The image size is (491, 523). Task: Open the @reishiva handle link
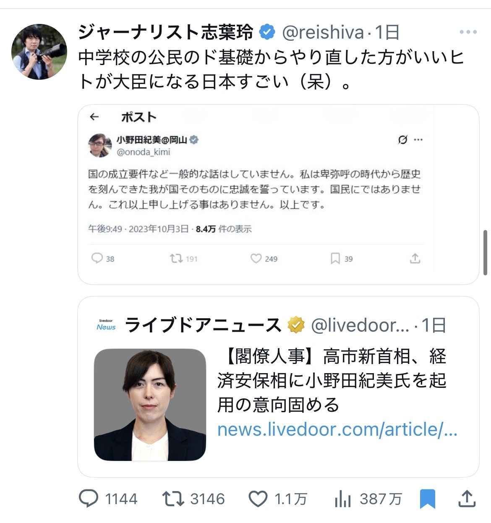[x=323, y=32]
